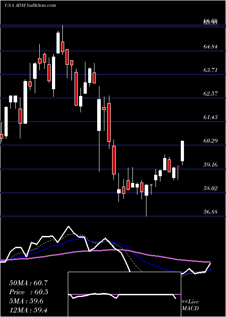The width and height of the screenshot is (226, 317).
Task: Click the 58.02 price level label
Action: (x=211, y=188)
